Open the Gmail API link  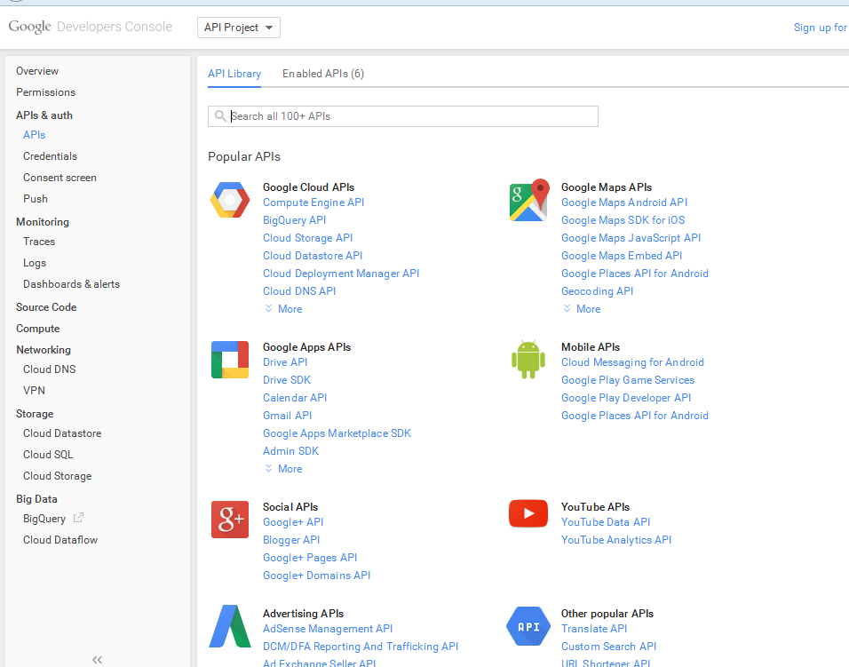tap(288, 416)
